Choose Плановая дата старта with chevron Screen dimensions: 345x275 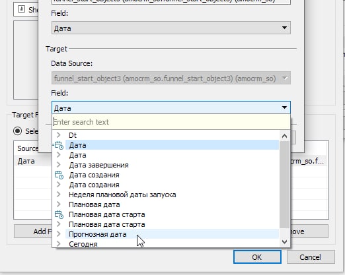coord(172,224)
